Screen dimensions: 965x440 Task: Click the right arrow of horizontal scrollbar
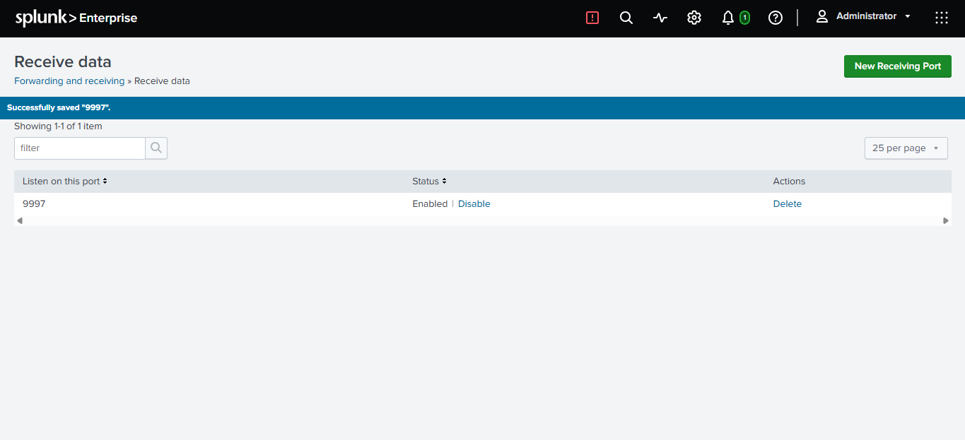[946, 221]
